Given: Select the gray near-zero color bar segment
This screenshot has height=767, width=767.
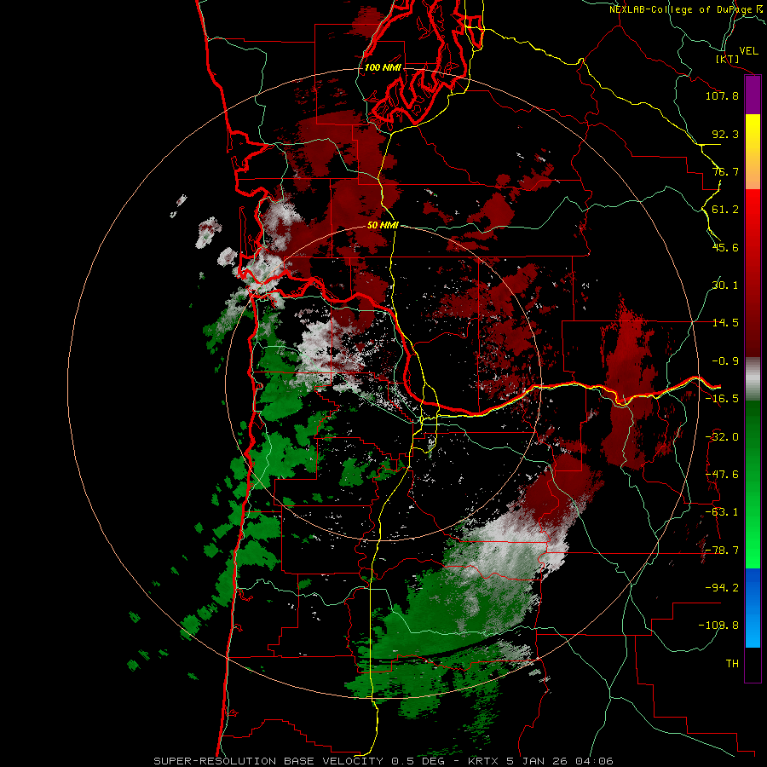Looking at the screenshot, I should tap(753, 379).
